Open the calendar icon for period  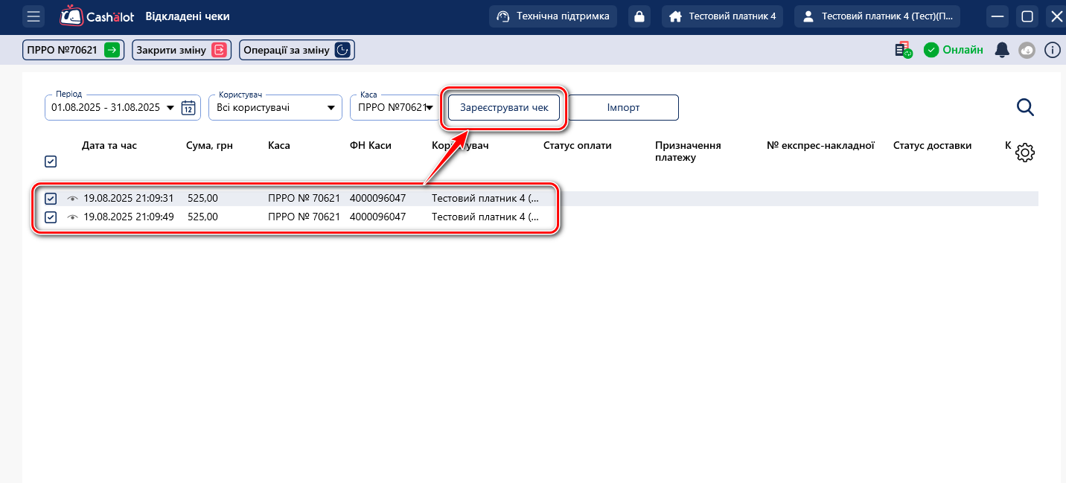(x=188, y=108)
